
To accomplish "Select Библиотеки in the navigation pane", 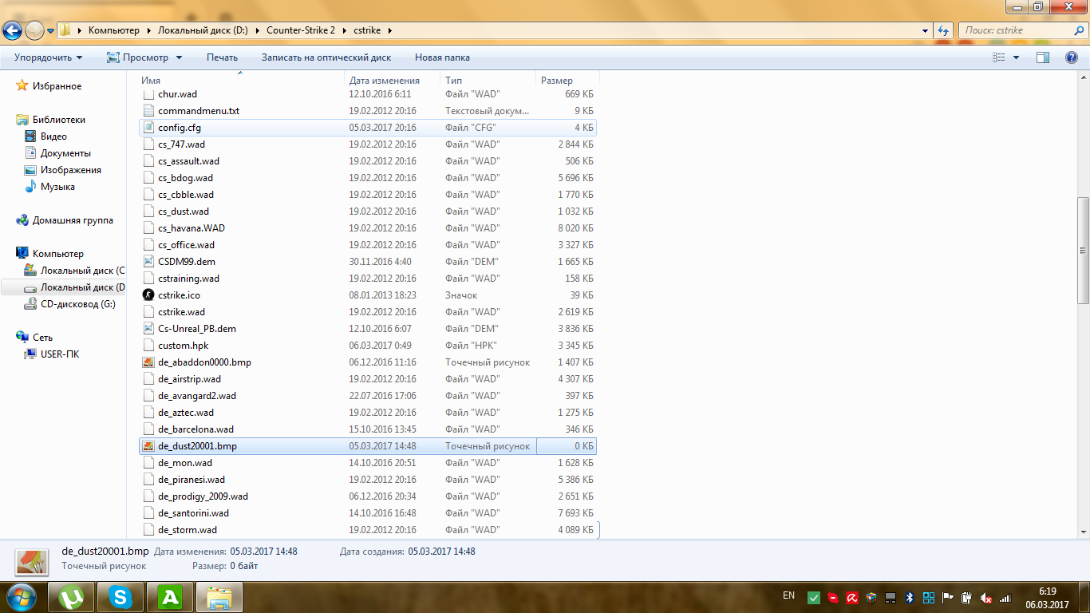I will pos(58,120).
